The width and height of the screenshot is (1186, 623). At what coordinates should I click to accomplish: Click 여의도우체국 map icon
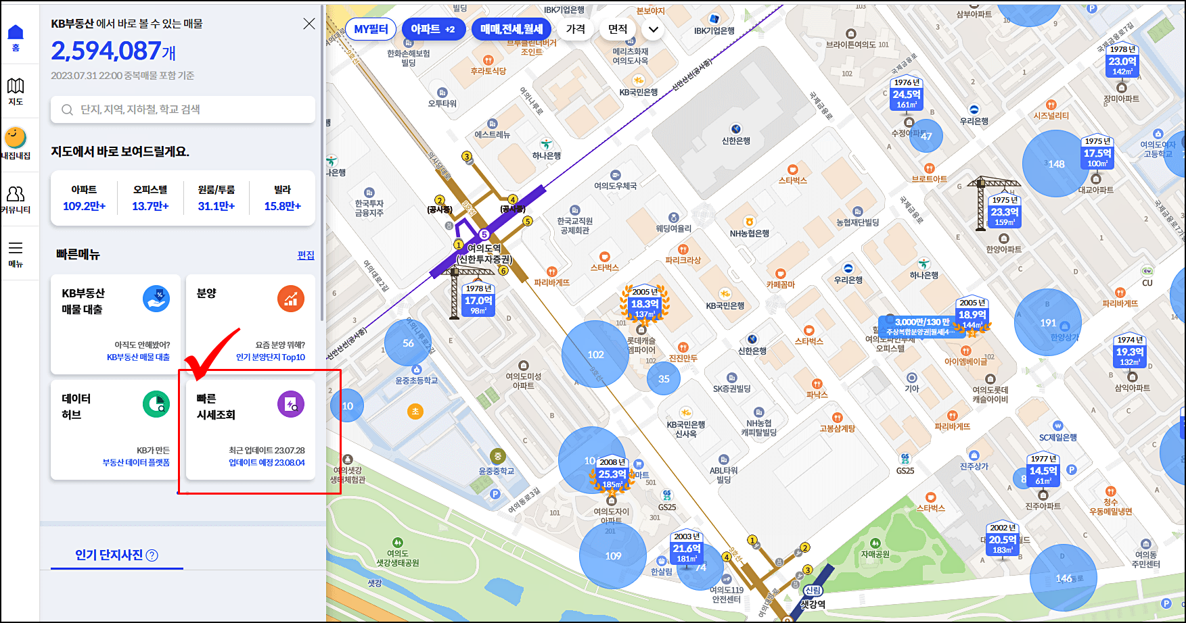point(615,175)
